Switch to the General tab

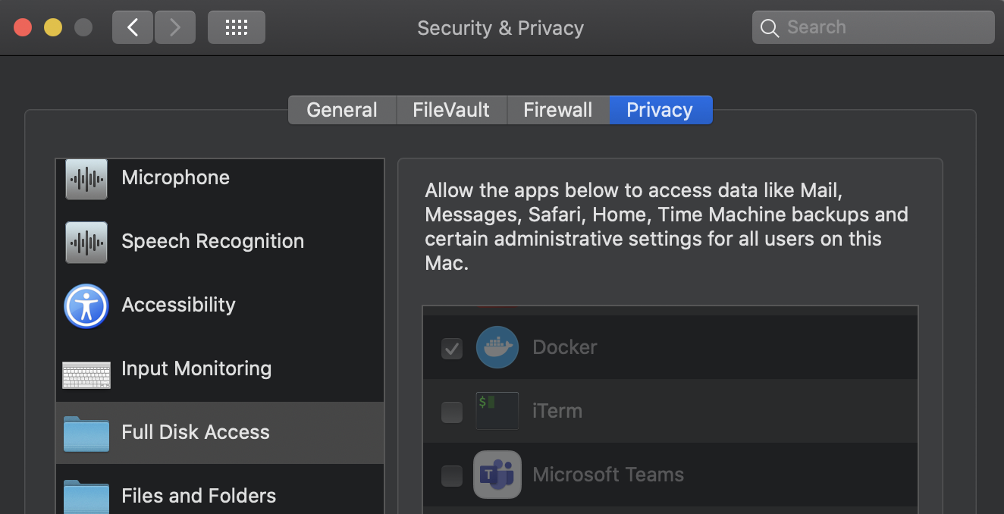pos(342,110)
